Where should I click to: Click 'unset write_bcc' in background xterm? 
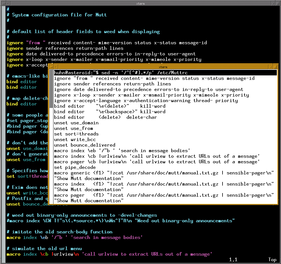(27, 193)
